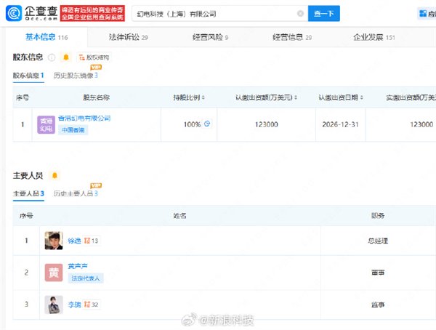Sort by 认缴出资额(万美元) column arrows
Viewport: 436px width, 330px height.
coord(296,97)
